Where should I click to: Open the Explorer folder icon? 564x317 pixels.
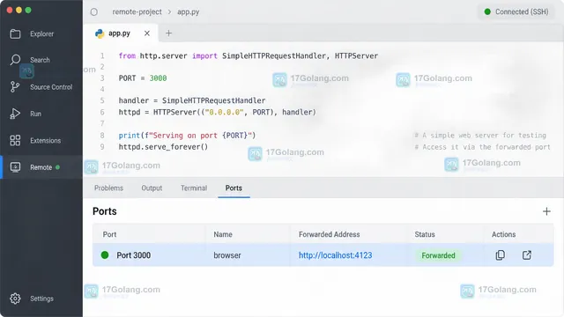pyautogui.click(x=15, y=33)
